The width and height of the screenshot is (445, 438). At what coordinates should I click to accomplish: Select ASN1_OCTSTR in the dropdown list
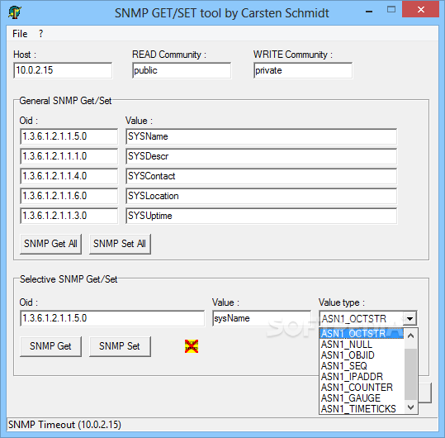[x=362, y=334]
